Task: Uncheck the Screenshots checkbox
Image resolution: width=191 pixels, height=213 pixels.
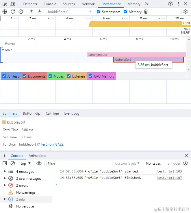Action: (x=99, y=12)
